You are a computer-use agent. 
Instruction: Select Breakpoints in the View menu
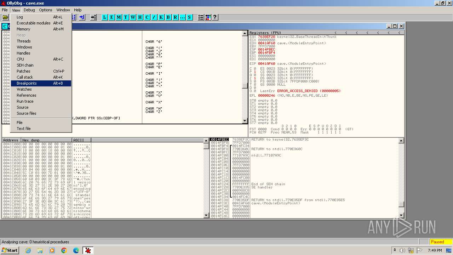point(41,83)
